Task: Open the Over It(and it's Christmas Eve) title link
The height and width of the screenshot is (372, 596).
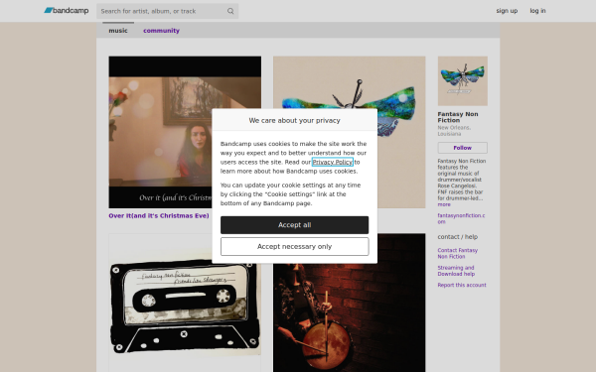Action: pos(159,215)
